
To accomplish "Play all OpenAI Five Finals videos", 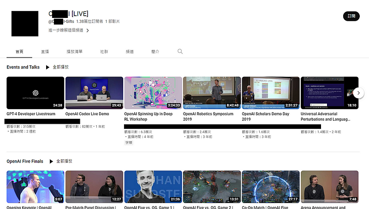I will tap(61, 161).
